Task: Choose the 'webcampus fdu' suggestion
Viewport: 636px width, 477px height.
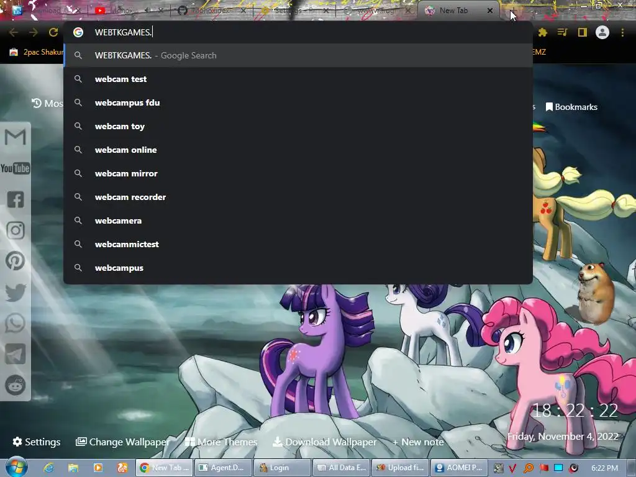Action: [x=298, y=102]
